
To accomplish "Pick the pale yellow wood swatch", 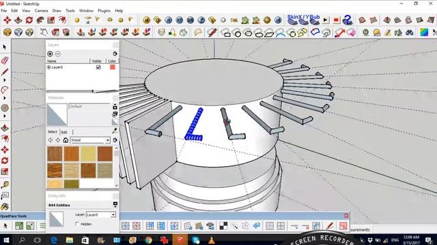I will (88, 154).
